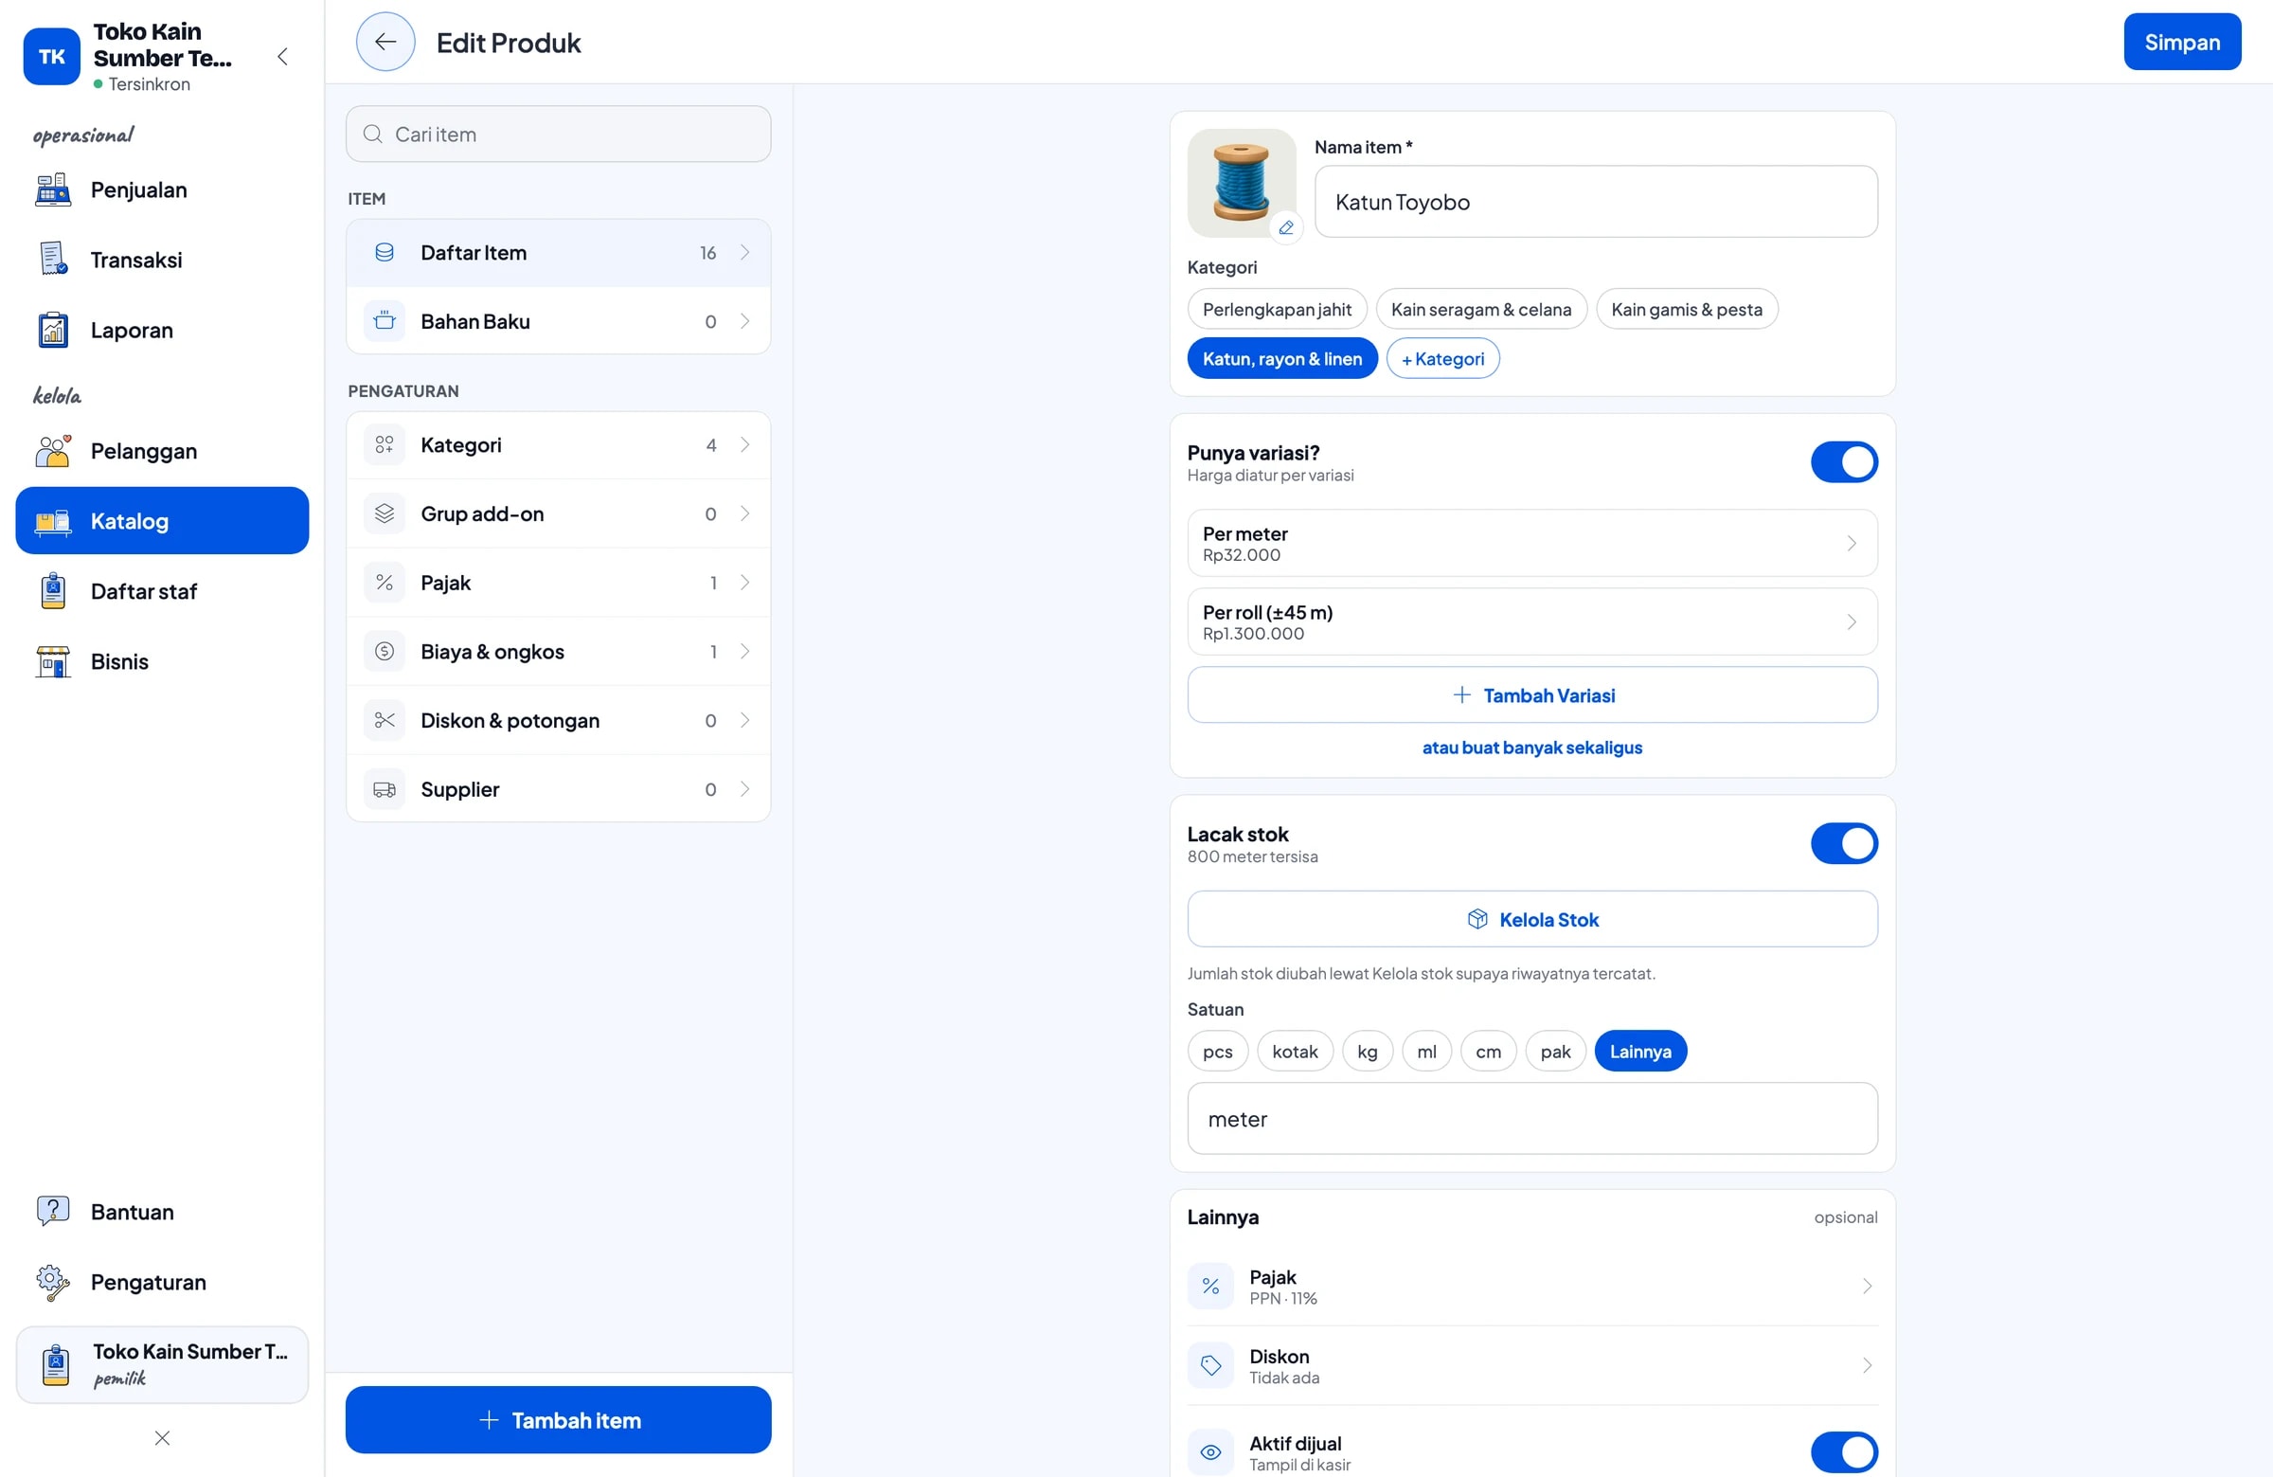Open Bahan Baku list item

[558, 321]
